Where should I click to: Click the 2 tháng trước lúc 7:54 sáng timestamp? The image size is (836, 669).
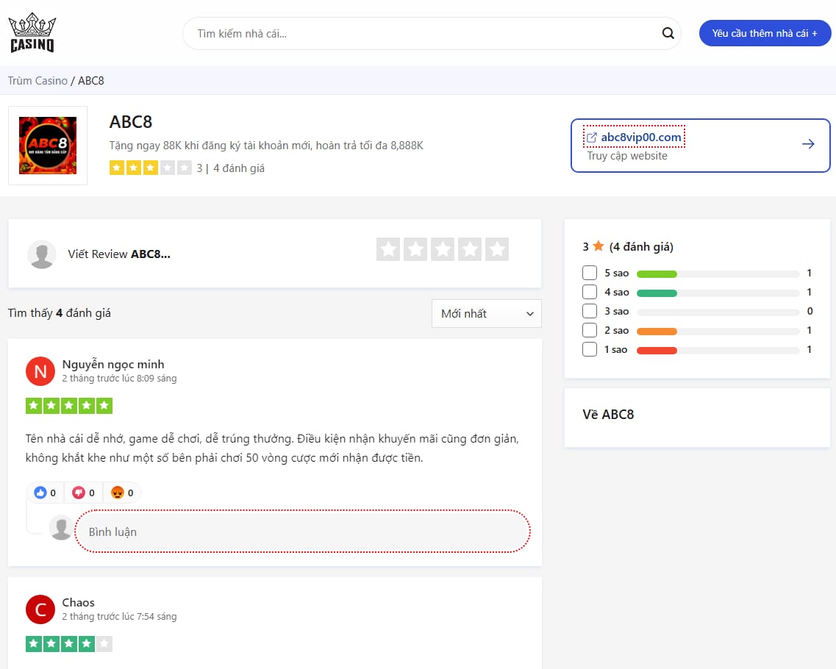(x=119, y=617)
